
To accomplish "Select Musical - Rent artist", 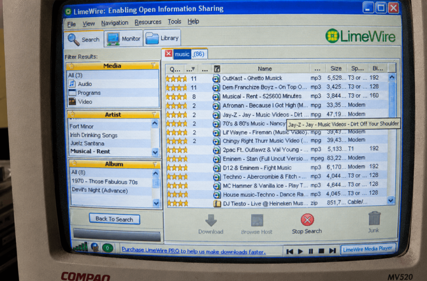I will [90, 152].
